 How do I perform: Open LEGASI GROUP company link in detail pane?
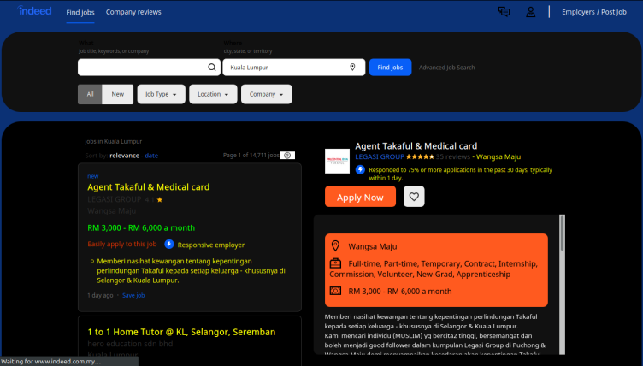coord(380,156)
